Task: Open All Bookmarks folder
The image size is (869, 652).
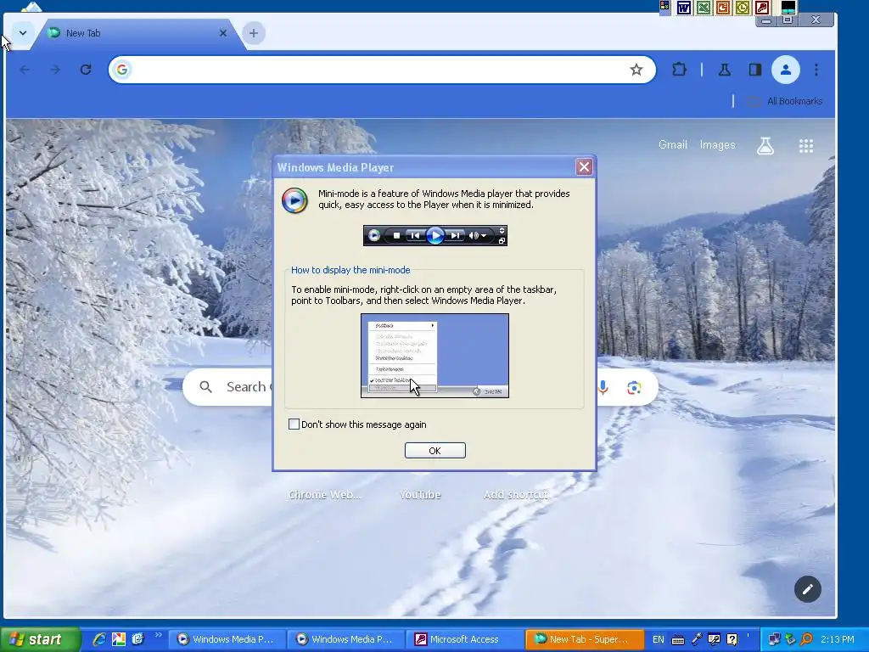Action: [785, 101]
